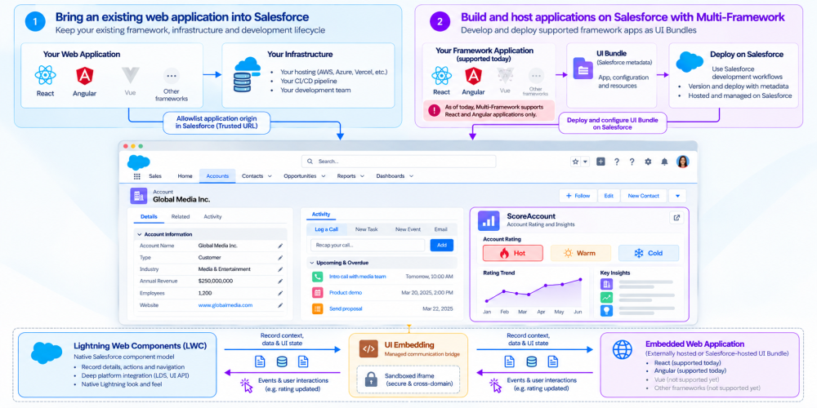Image resolution: width=817 pixels, height=408 pixels.
Task: Click the Sandboxed iframe lock icon
Action: [x=371, y=380]
